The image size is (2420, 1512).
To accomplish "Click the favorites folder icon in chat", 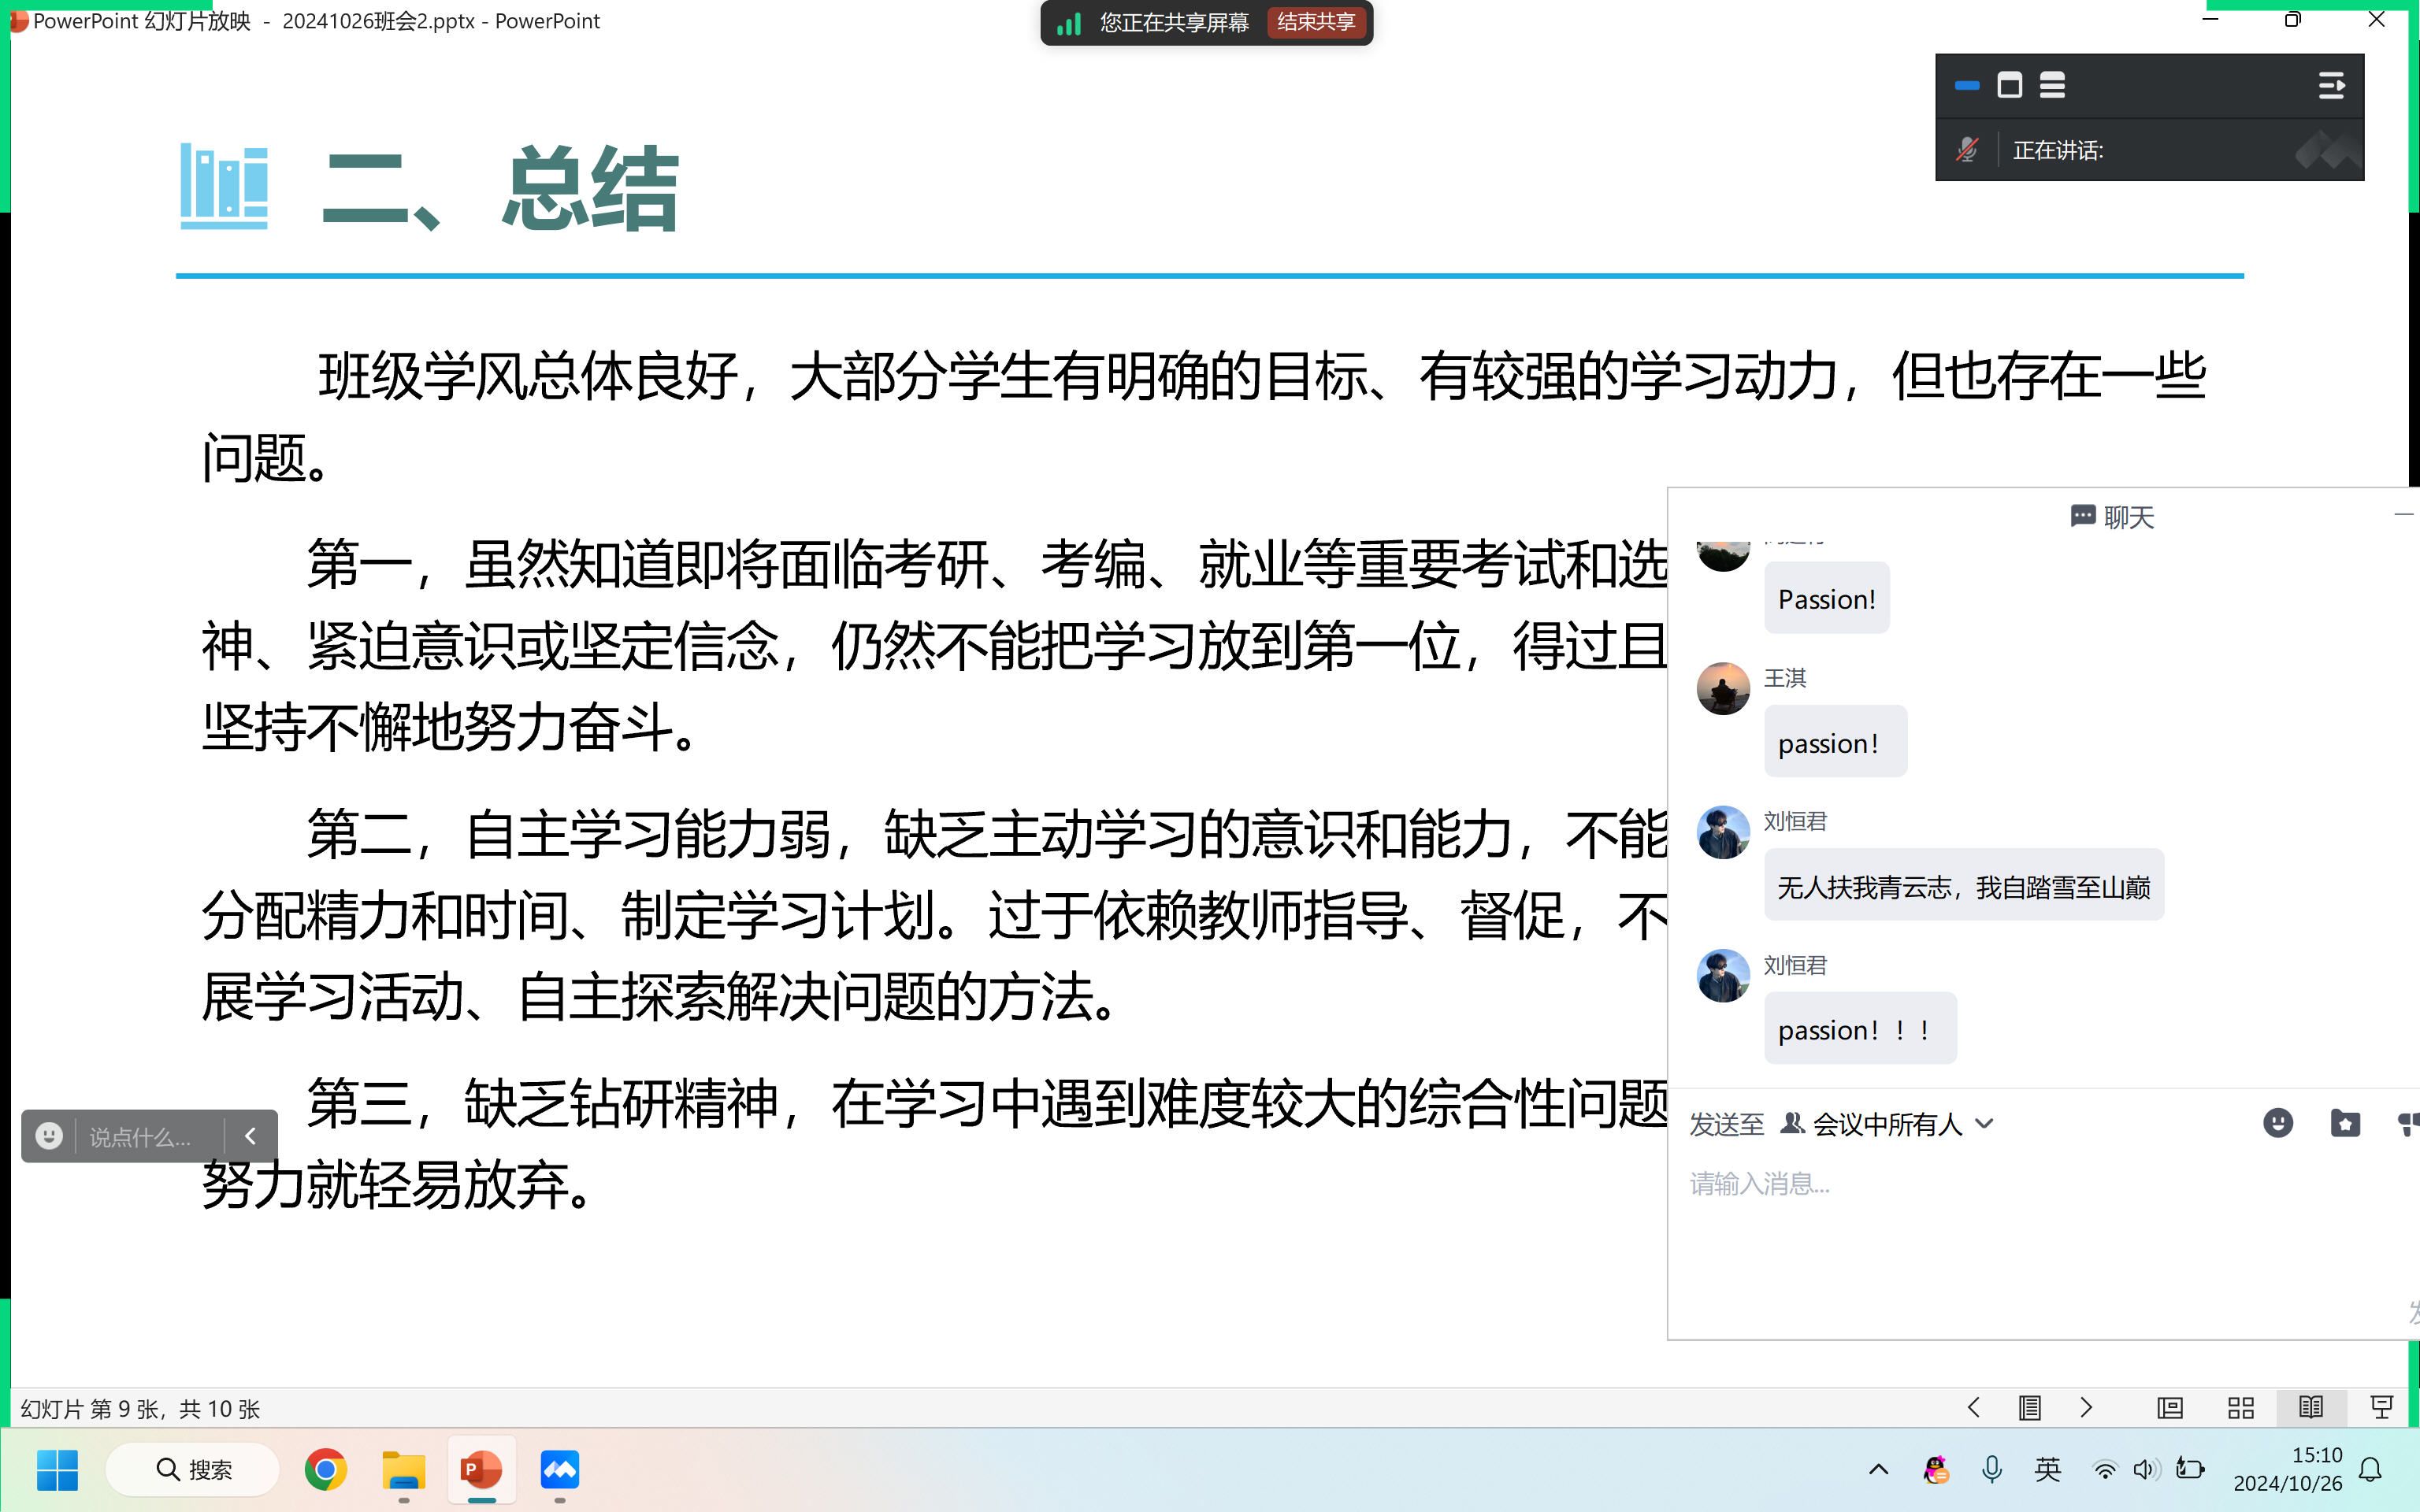I will pos(2344,1123).
